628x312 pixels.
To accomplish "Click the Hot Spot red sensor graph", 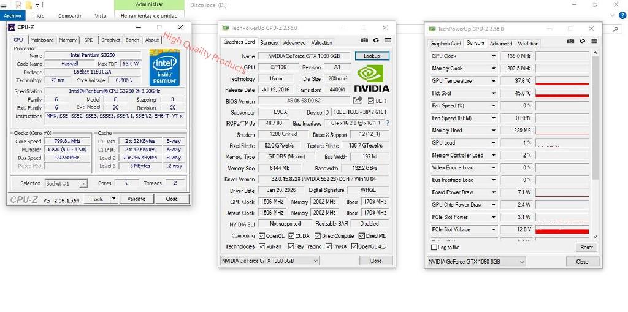I will [x=562, y=93].
